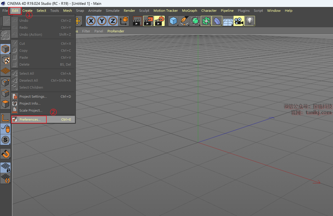Toggle the Z axis lock
The height and width of the screenshot is (216, 333).
(113, 21)
